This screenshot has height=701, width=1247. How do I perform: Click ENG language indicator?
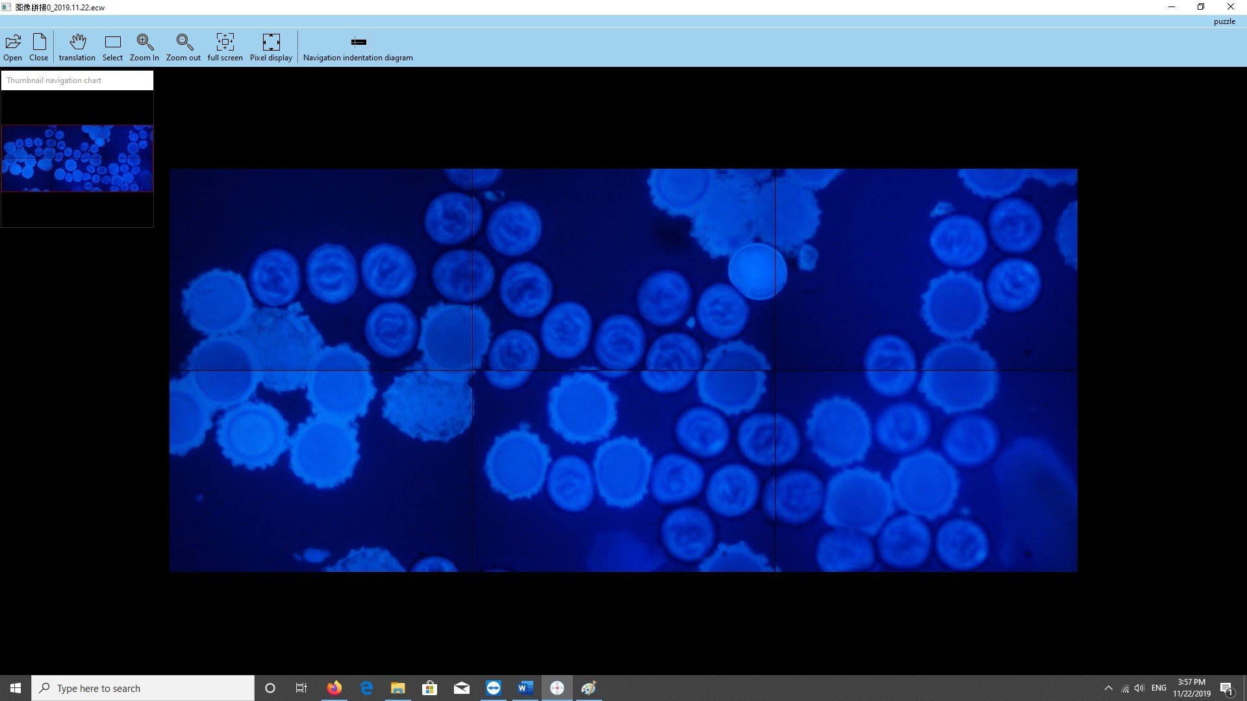coord(1159,688)
